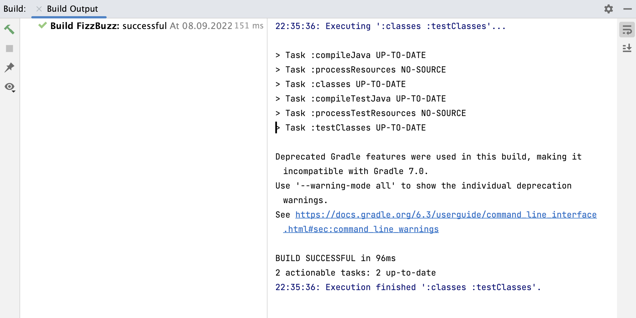Image resolution: width=636 pixels, height=318 pixels.
Task: Follow the command_line_warnings link continuation
Action: (361, 229)
